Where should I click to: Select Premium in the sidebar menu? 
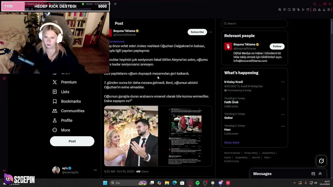tap(69, 82)
